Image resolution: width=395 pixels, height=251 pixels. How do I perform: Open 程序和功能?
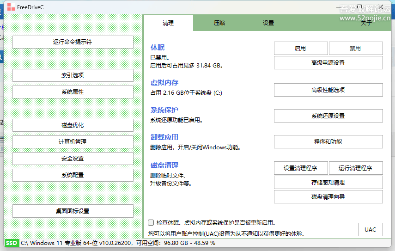click(x=328, y=141)
